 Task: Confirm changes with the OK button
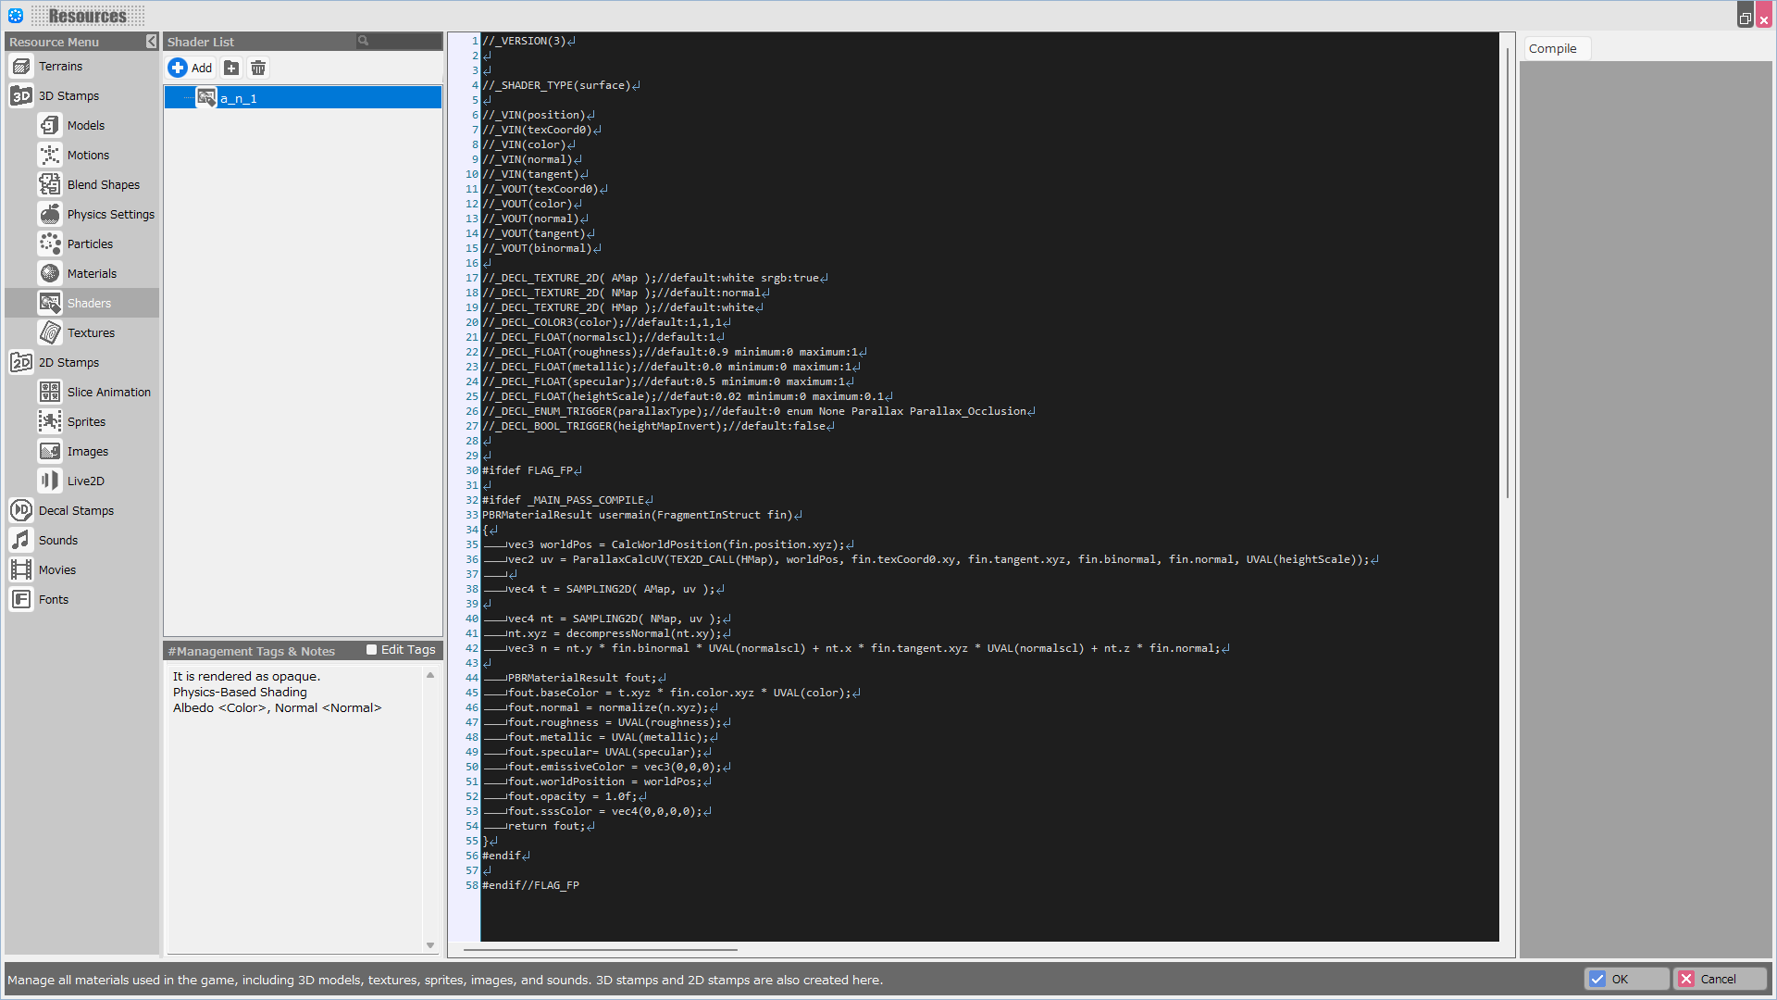pyautogui.click(x=1627, y=979)
